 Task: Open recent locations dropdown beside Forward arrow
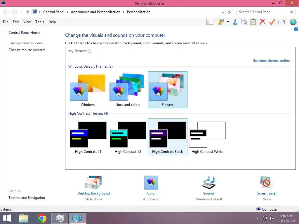click(x=21, y=12)
